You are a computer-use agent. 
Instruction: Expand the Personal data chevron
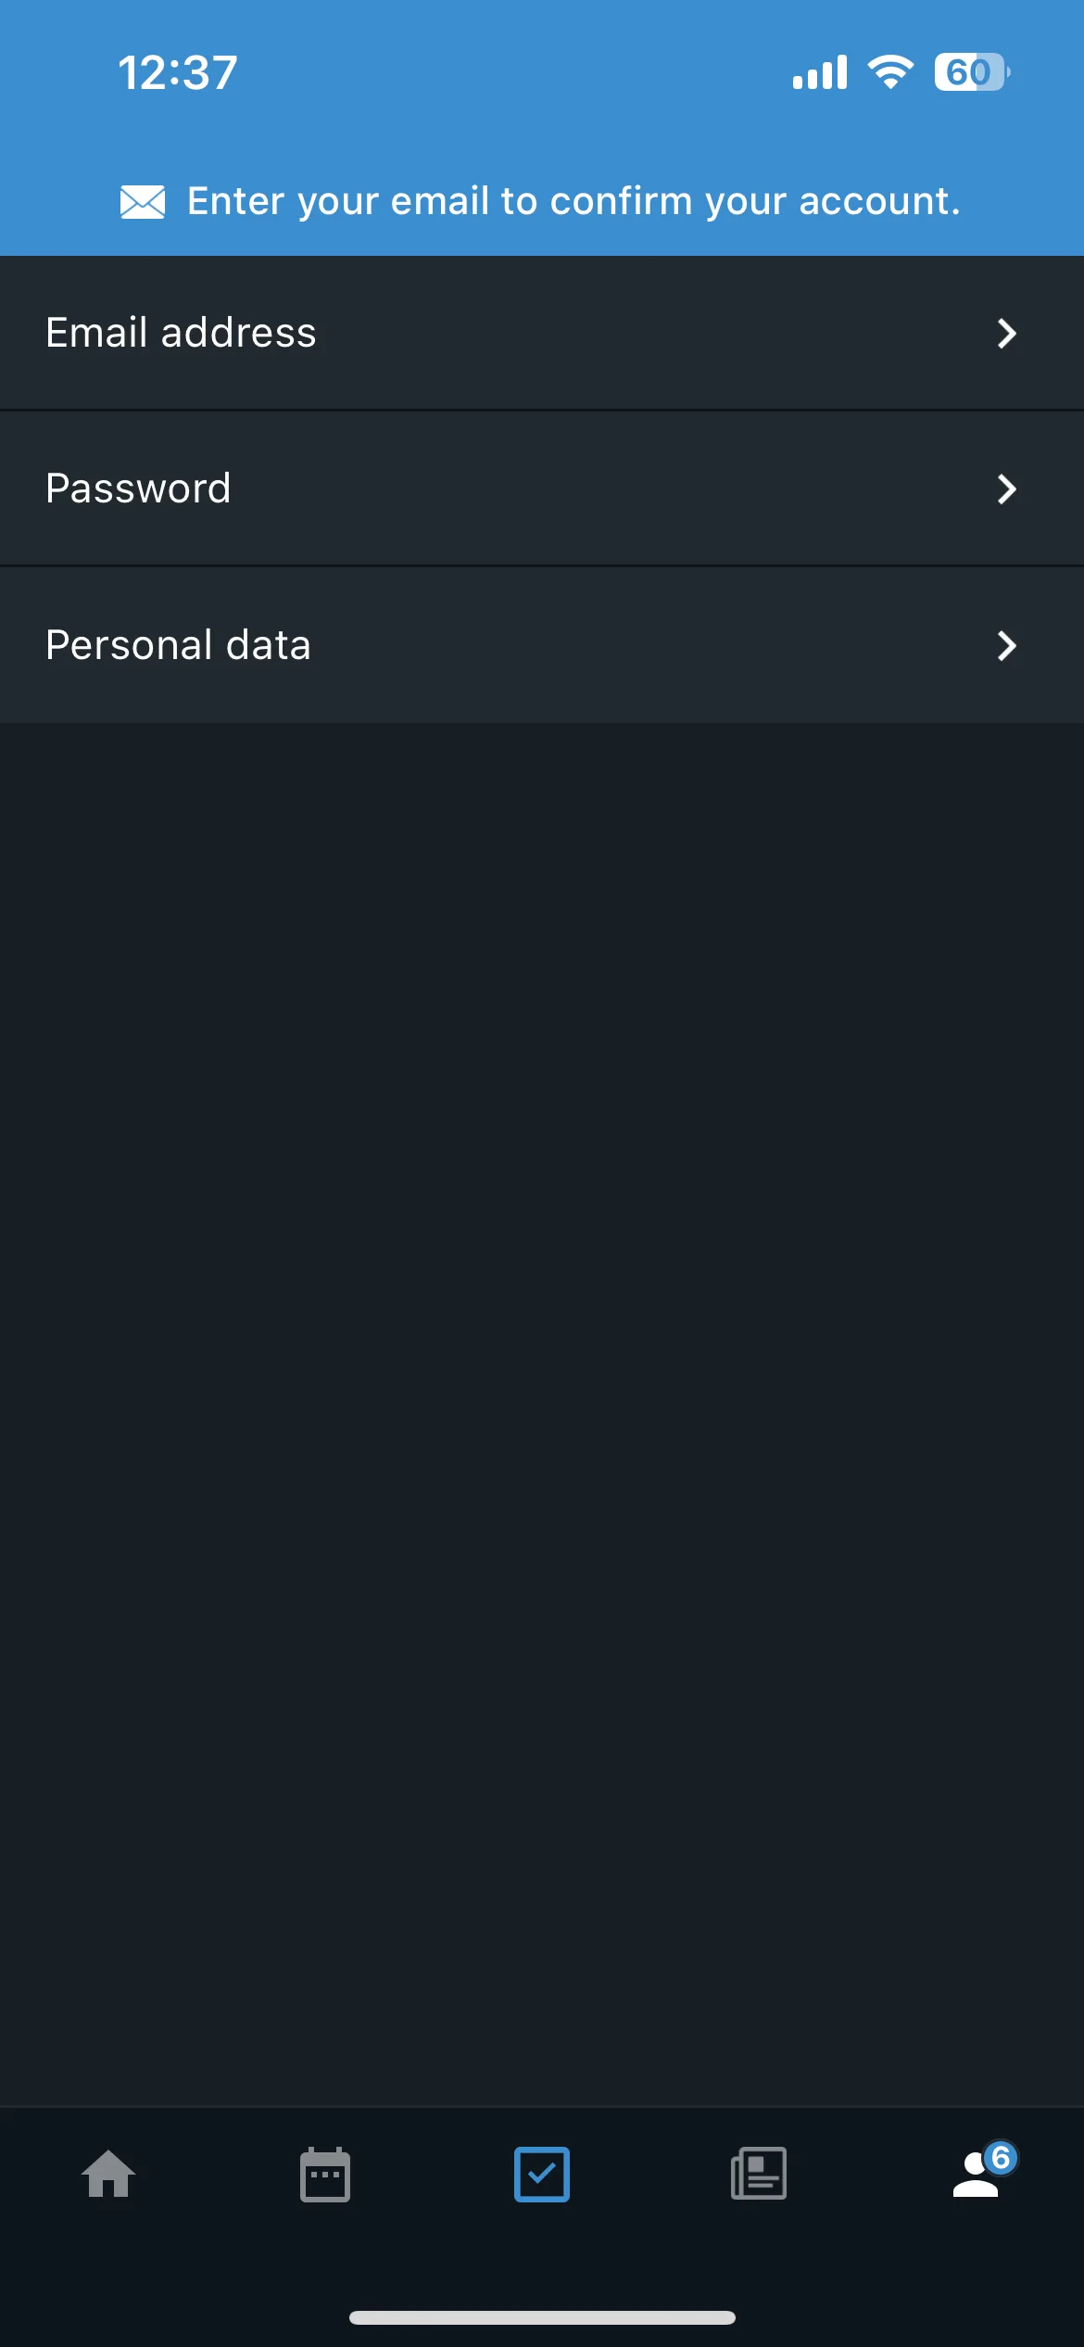coord(1007,645)
